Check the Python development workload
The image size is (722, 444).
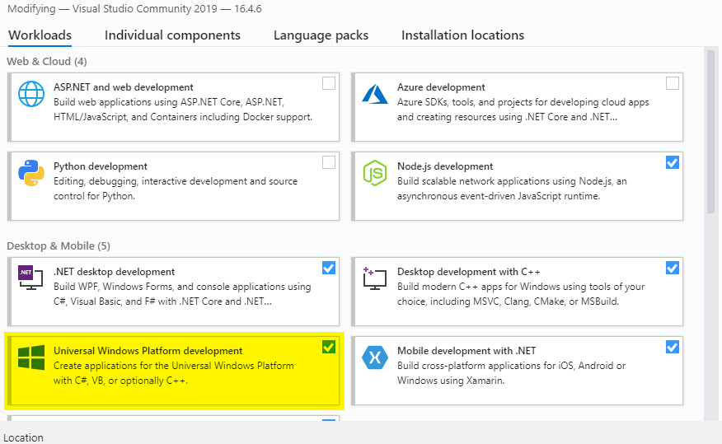(329, 162)
